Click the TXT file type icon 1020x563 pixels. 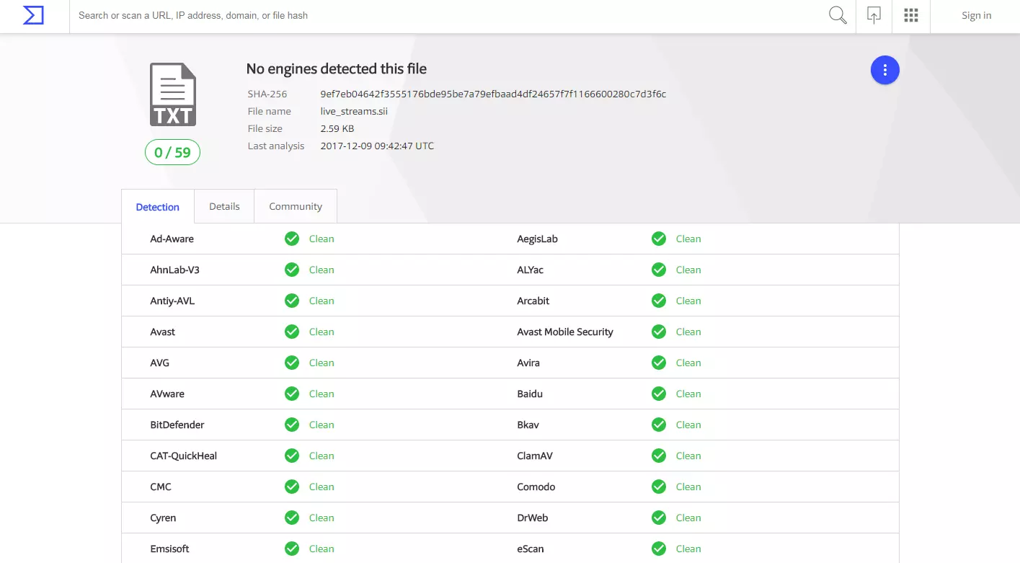click(x=173, y=94)
